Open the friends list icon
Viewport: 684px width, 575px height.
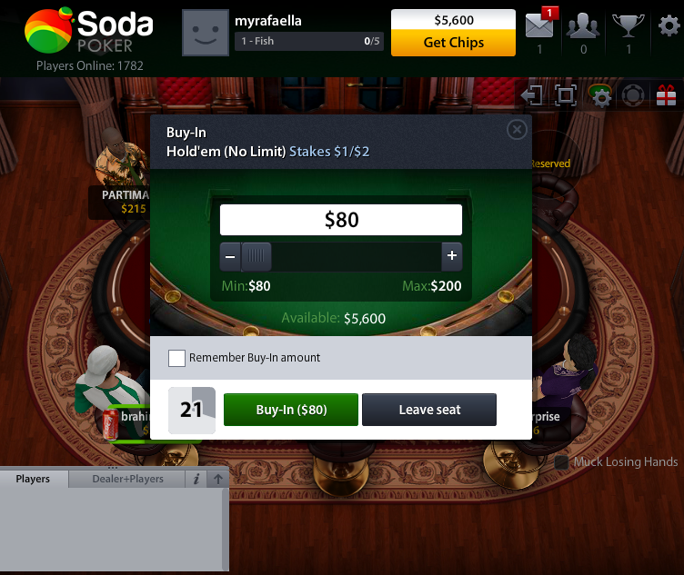coord(583,25)
